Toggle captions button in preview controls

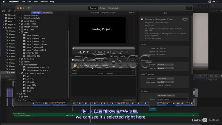[x=127, y=52]
